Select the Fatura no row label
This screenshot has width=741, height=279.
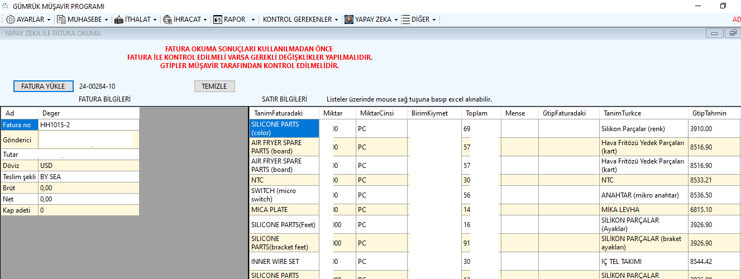point(19,125)
